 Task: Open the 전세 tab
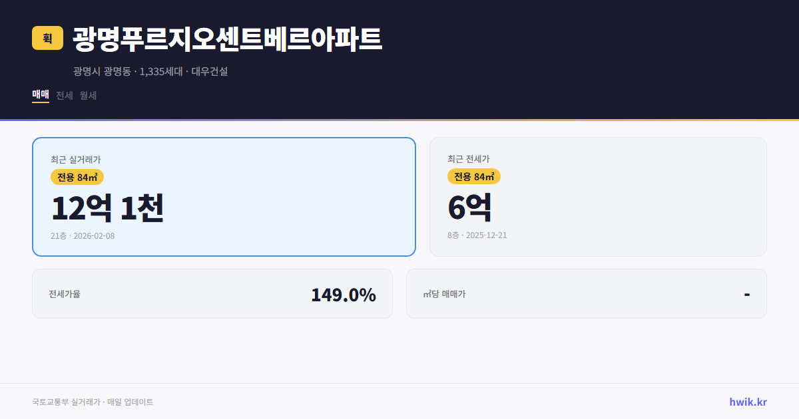64,95
